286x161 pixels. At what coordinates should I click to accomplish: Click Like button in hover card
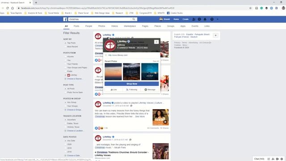114,89
